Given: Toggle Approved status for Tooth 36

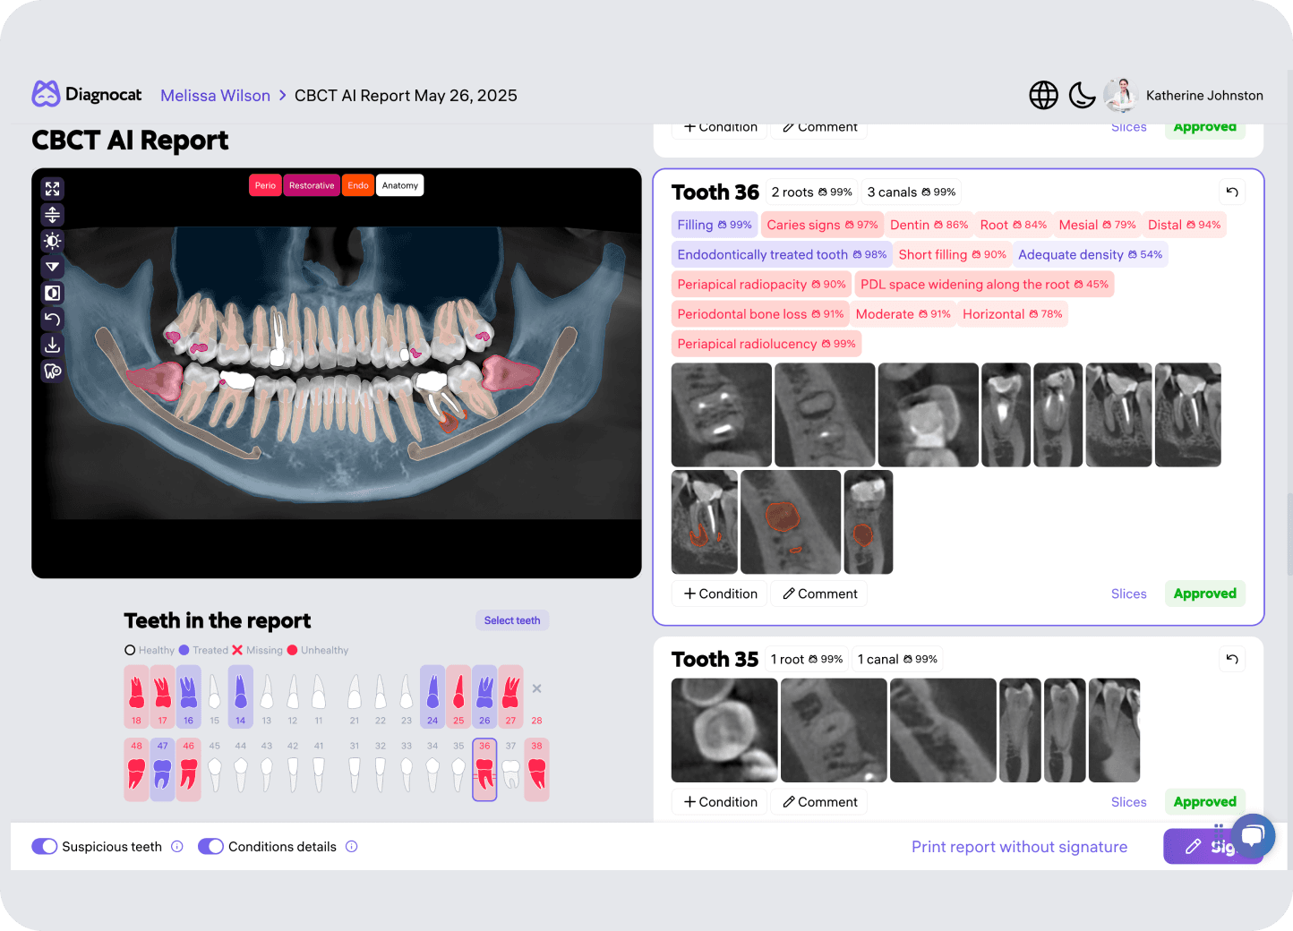Looking at the screenshot, I should [1204, 594].
